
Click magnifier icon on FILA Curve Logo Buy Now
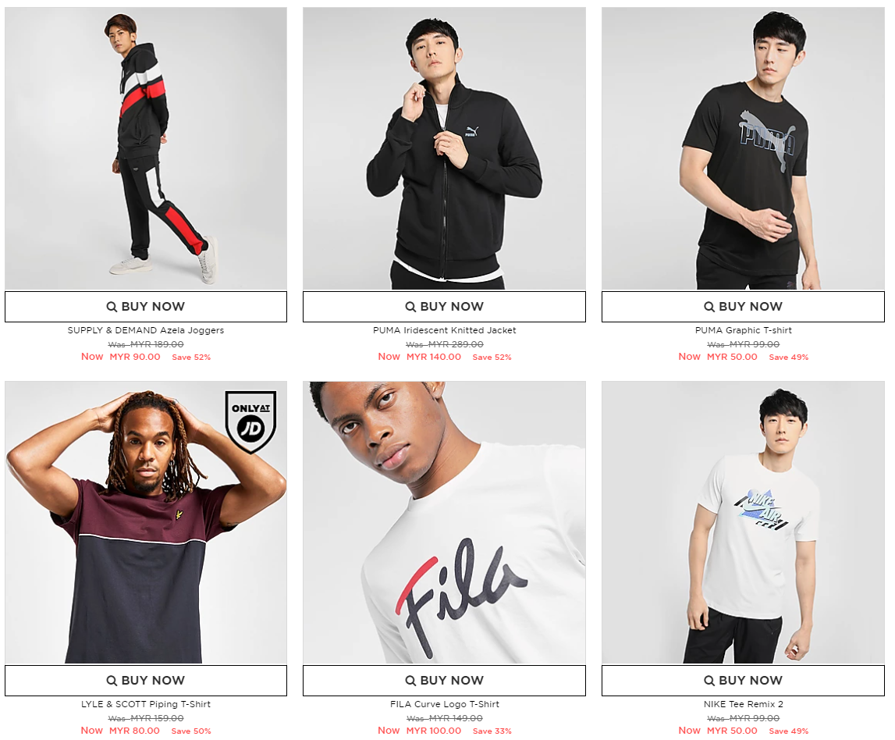(410, 681)
